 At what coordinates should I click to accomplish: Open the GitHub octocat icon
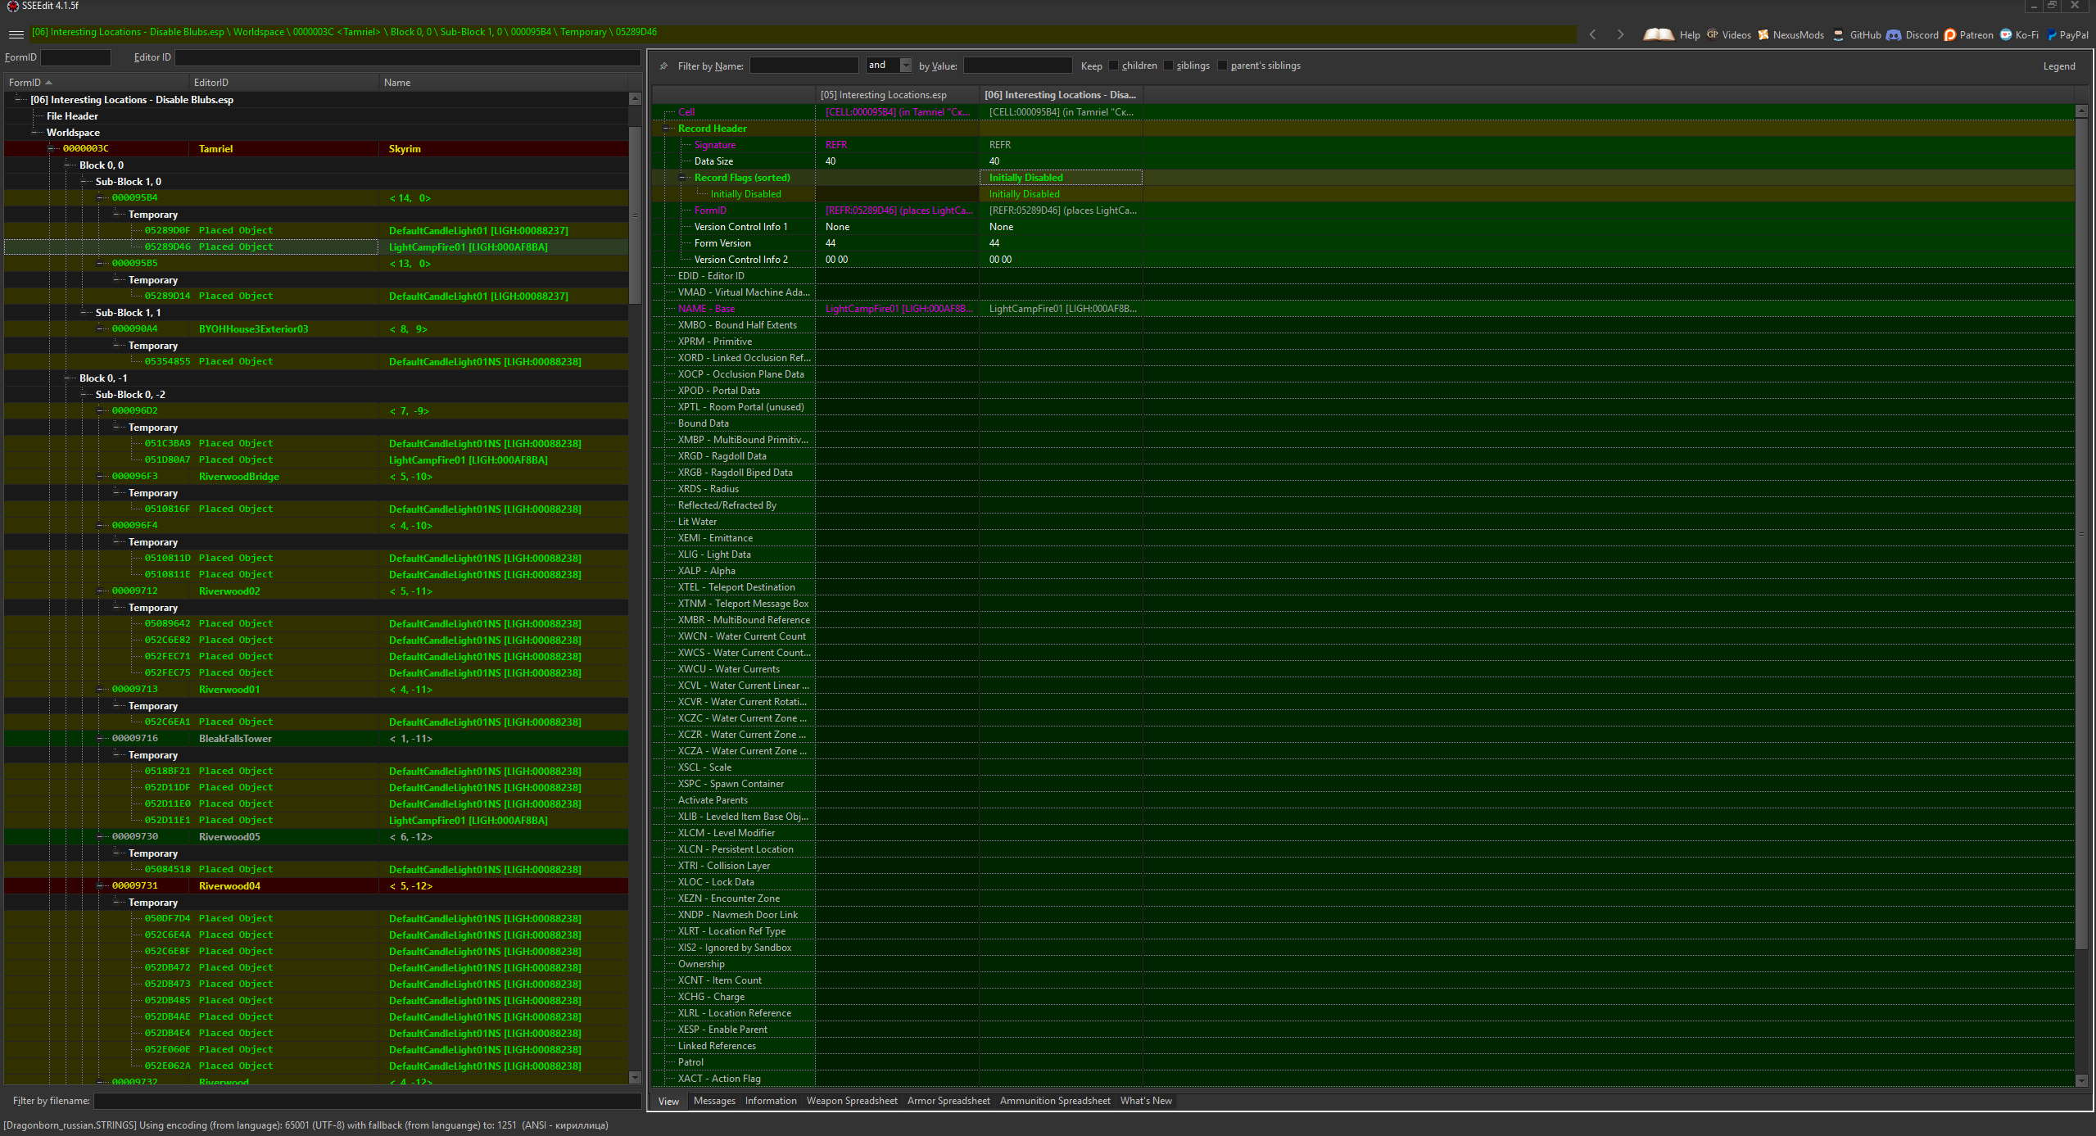[x=1839, y=34]
